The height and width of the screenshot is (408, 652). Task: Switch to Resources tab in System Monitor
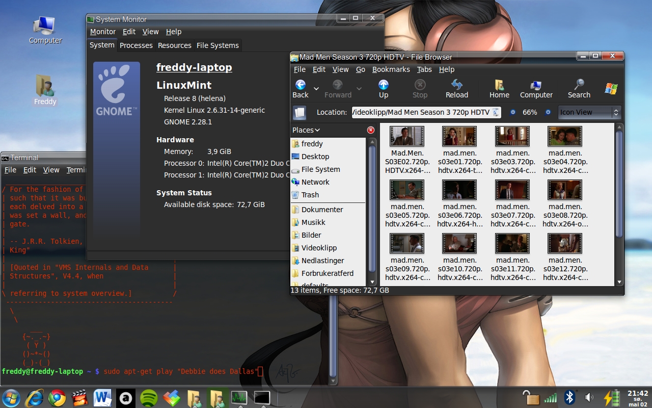click(x=175, y=45)
